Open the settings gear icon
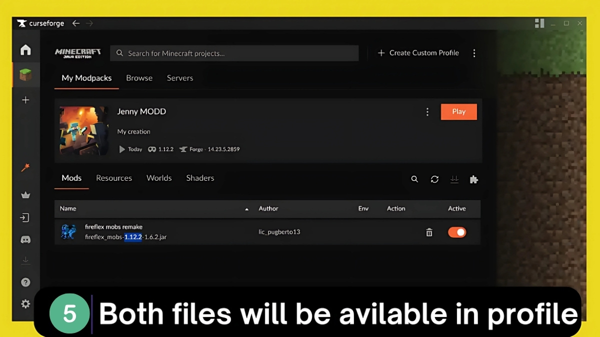Image resolution: width=600 pixels, height=337 pixels. pyautogui.click(x=25, y=304)
